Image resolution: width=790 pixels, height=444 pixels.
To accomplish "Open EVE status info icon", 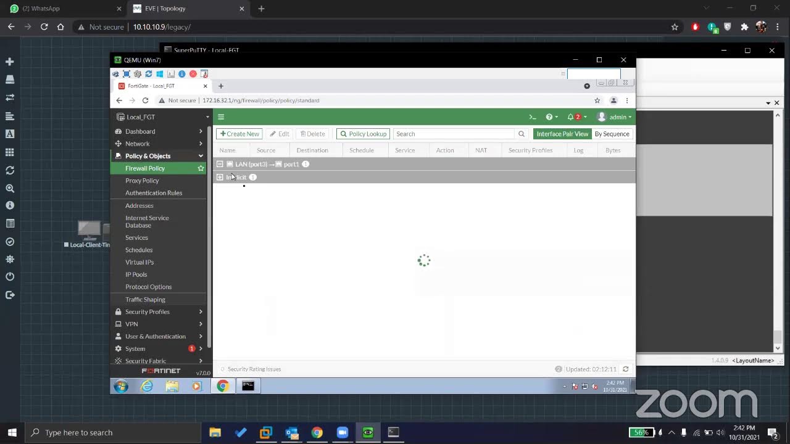I will [x=10, y=205].
